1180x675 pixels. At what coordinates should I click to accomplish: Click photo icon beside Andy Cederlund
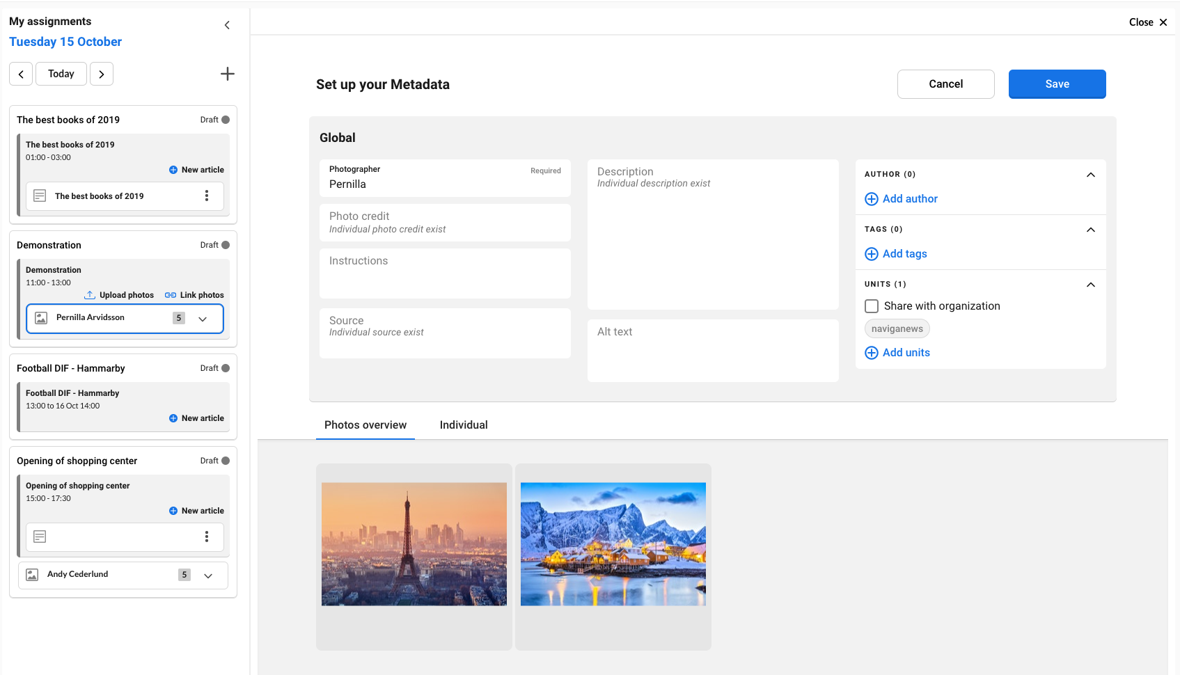tap(32, 575)
